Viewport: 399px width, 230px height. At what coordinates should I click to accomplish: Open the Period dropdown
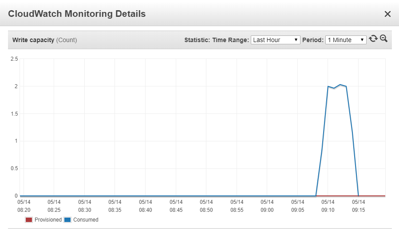346,40
